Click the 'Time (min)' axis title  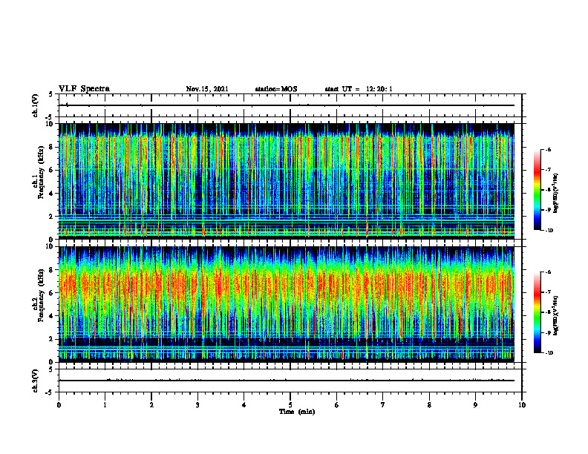[297, 412]
